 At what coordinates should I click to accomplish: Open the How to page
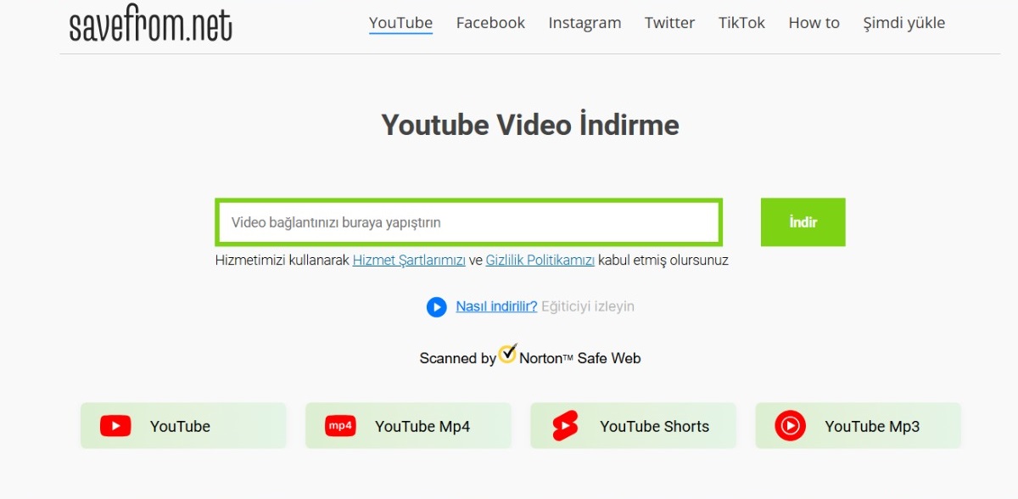coord(814,23)
